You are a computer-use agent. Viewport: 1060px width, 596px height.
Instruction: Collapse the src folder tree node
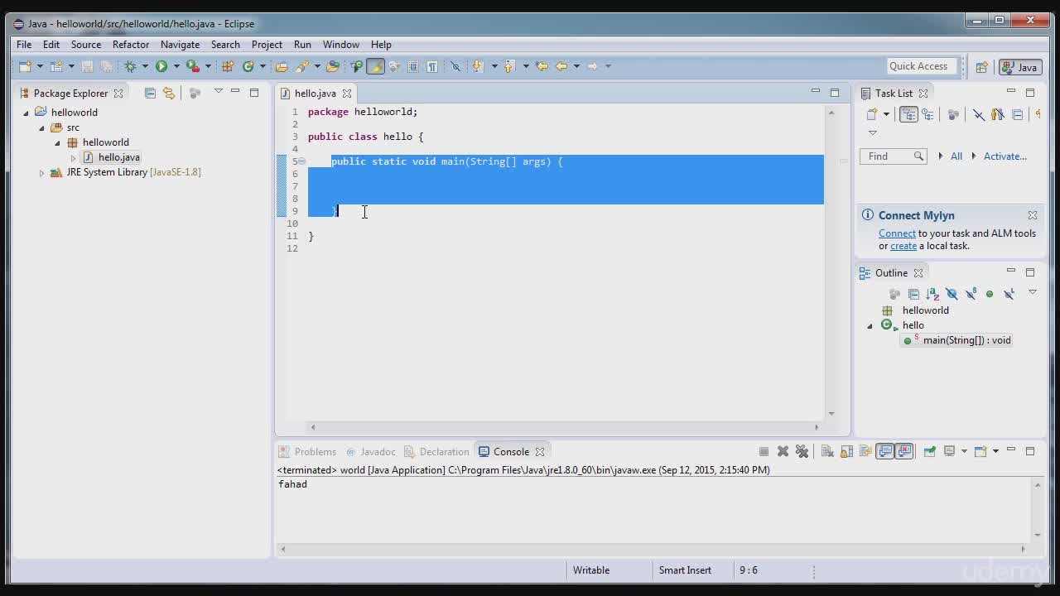tap(41, 127)
